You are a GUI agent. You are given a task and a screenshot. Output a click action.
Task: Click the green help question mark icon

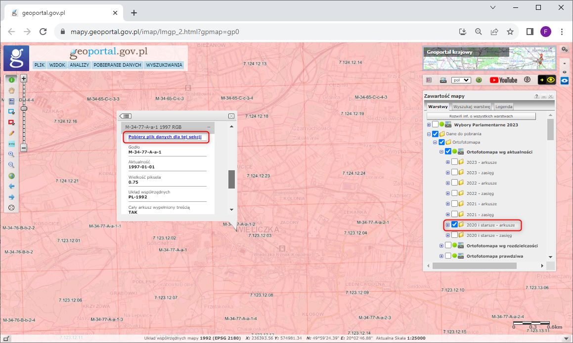click(479, 80)
